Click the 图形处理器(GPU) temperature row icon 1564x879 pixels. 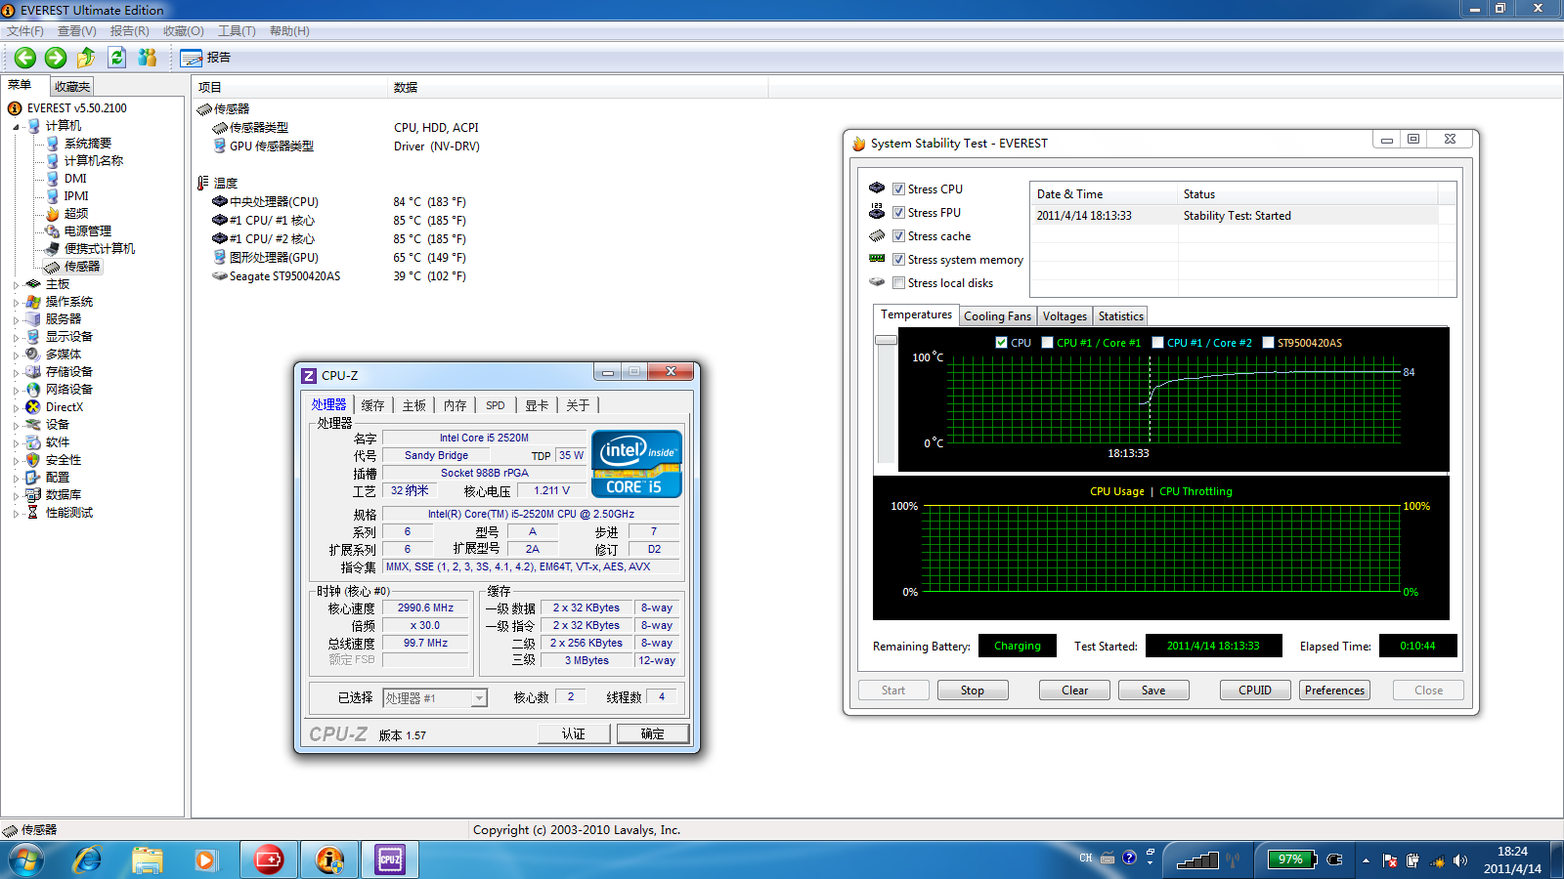[220, 258]
